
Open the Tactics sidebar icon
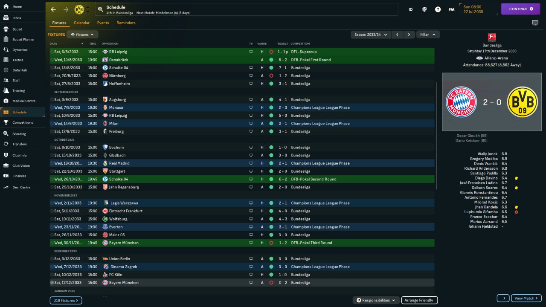(6, 60)
